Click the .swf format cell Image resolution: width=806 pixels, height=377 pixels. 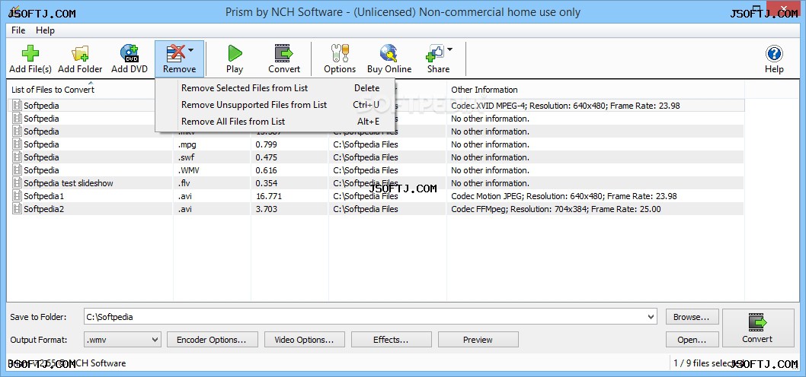point(186,157)
